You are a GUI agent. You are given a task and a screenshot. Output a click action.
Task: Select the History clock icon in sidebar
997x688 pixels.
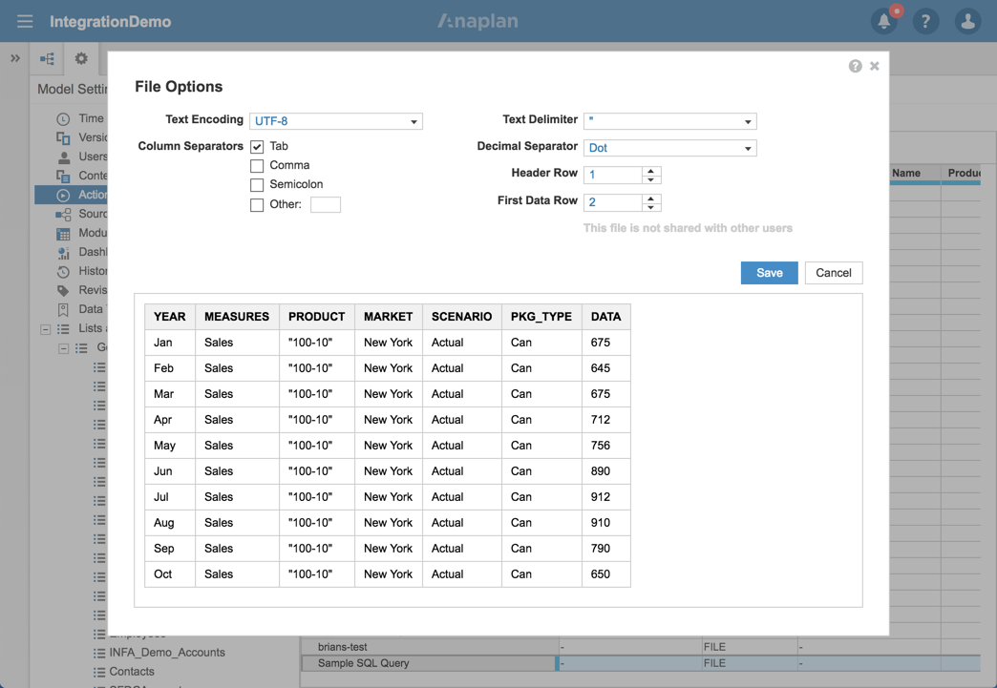click(63, 271)
